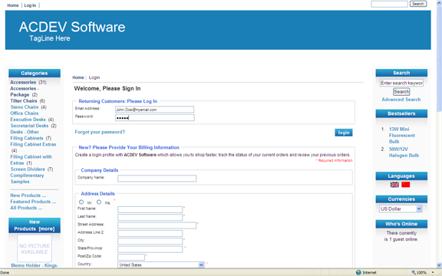Screen dimensions: 442x276
Task: Click the Search button in the top bar
Action: [x=418, y=4]
